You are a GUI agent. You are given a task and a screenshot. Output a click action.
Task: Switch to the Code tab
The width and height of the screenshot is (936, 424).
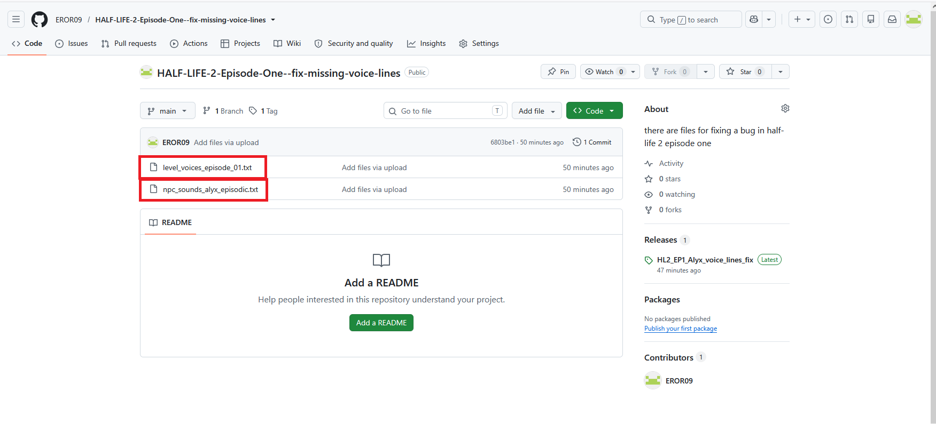[27, 44]
